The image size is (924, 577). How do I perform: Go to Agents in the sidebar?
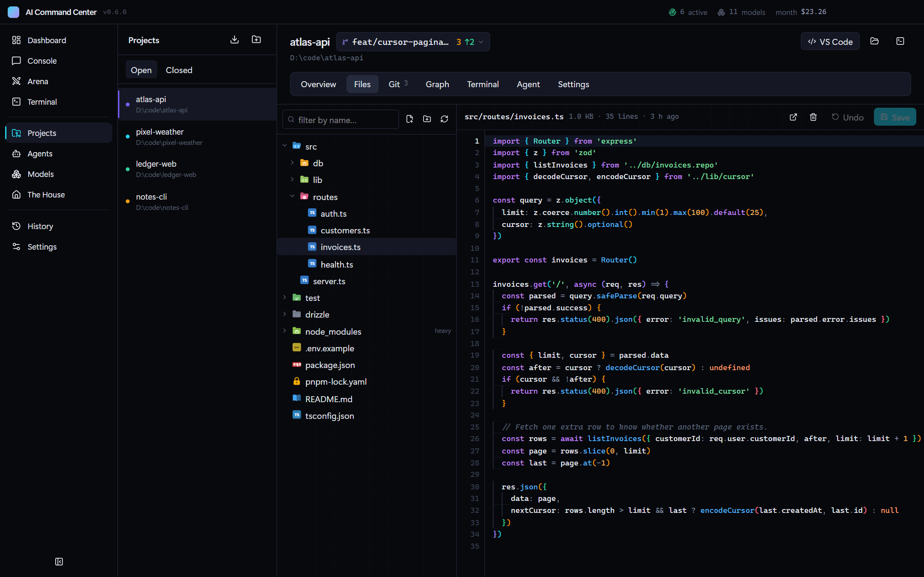[59, 153]
